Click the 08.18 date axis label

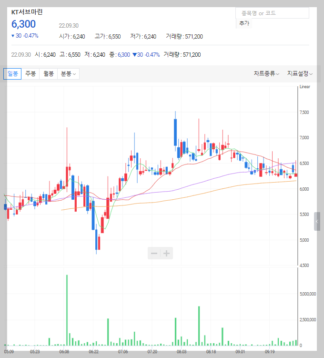(x=211, y=352)
